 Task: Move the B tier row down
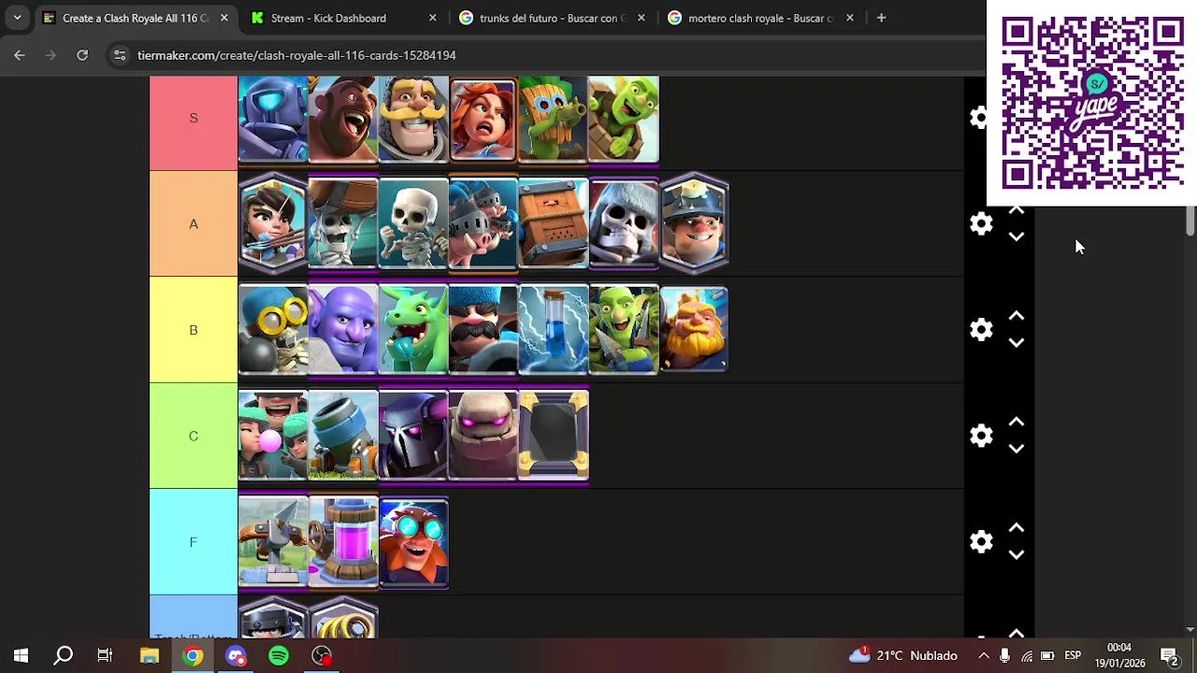1017,343
